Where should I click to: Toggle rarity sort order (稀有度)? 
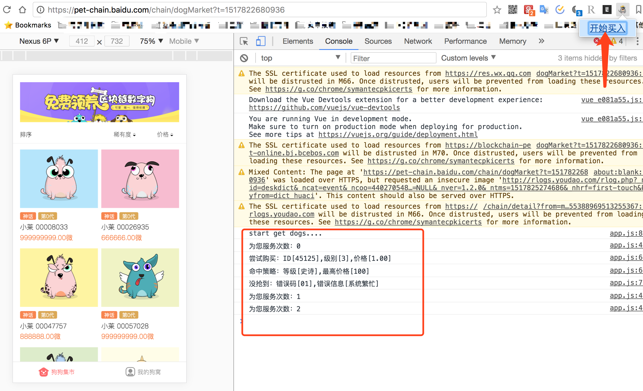point(125,135)
